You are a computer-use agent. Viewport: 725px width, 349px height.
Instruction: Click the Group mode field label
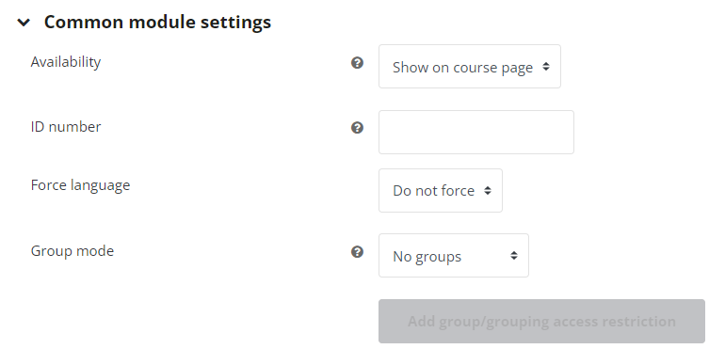tap(72, 251)
